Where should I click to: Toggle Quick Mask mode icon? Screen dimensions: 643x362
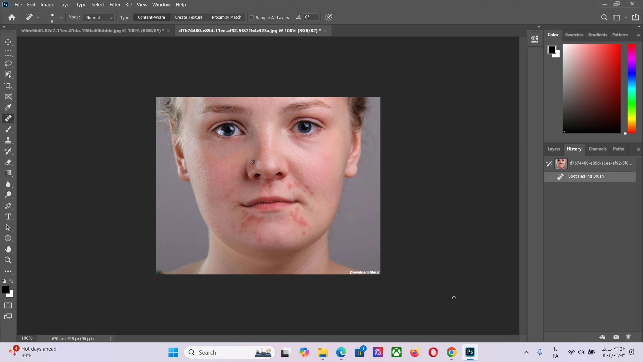[x=8, y=305]
